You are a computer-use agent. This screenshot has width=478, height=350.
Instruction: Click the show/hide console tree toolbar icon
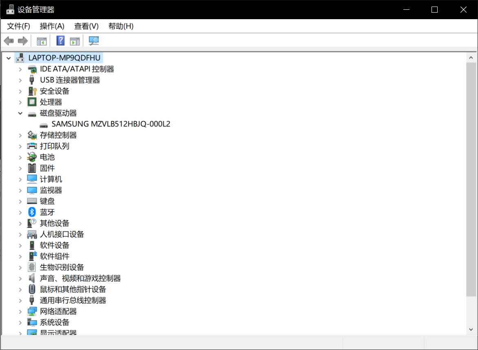[x=42, y=41]
